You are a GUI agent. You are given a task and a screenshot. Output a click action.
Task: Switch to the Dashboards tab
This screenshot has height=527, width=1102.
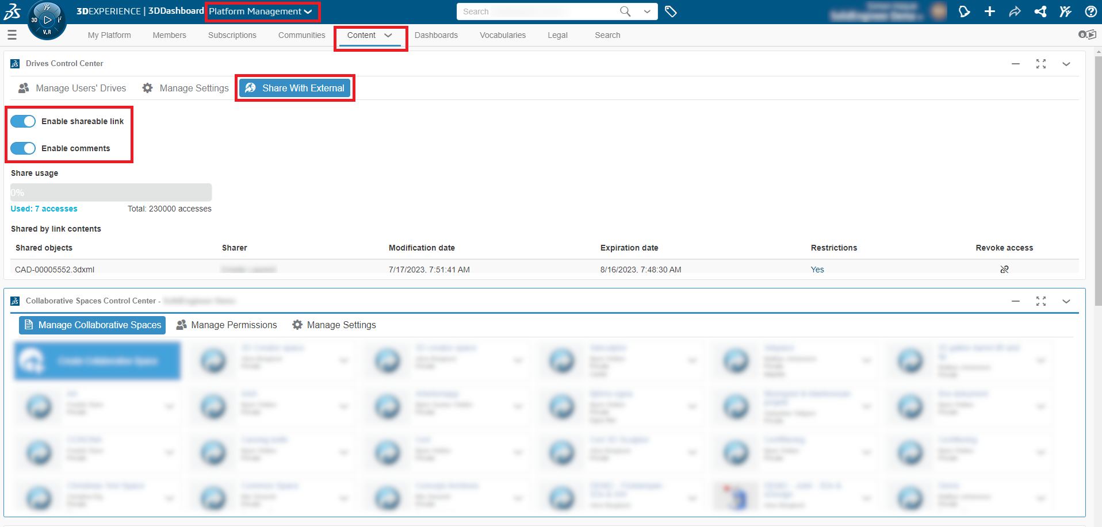[x=436, y=35]
